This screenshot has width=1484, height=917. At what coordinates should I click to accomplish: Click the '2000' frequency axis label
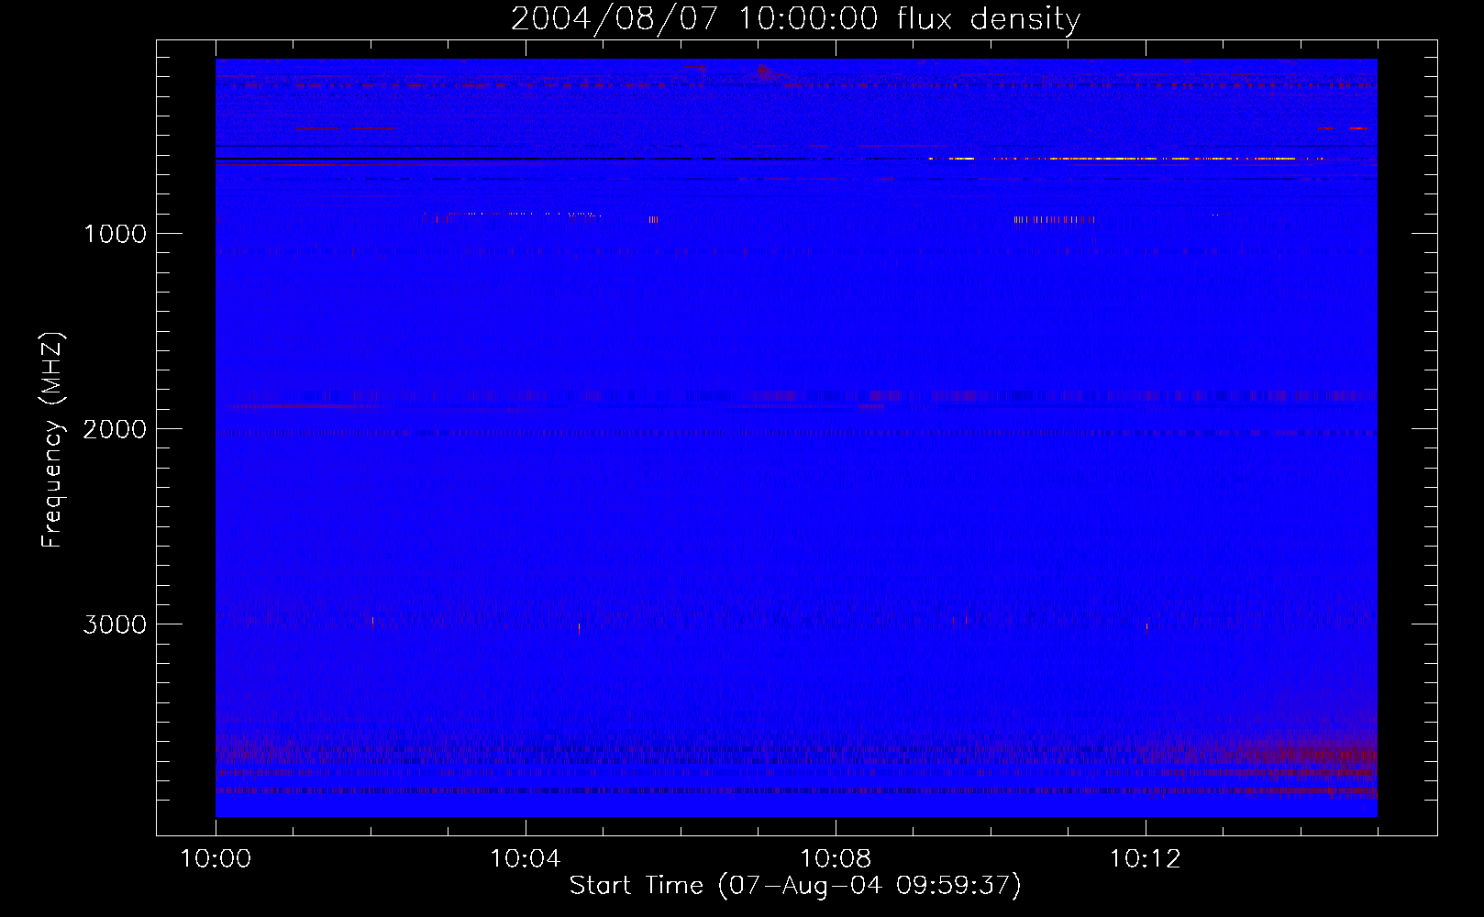115,429
